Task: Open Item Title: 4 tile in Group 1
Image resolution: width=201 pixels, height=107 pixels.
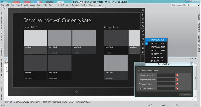Action: pyautogui.click(x=60, y=67)
